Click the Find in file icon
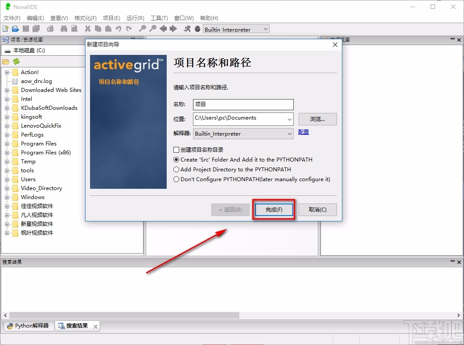This screenshot has width=464, height=345. coord(74,29)
